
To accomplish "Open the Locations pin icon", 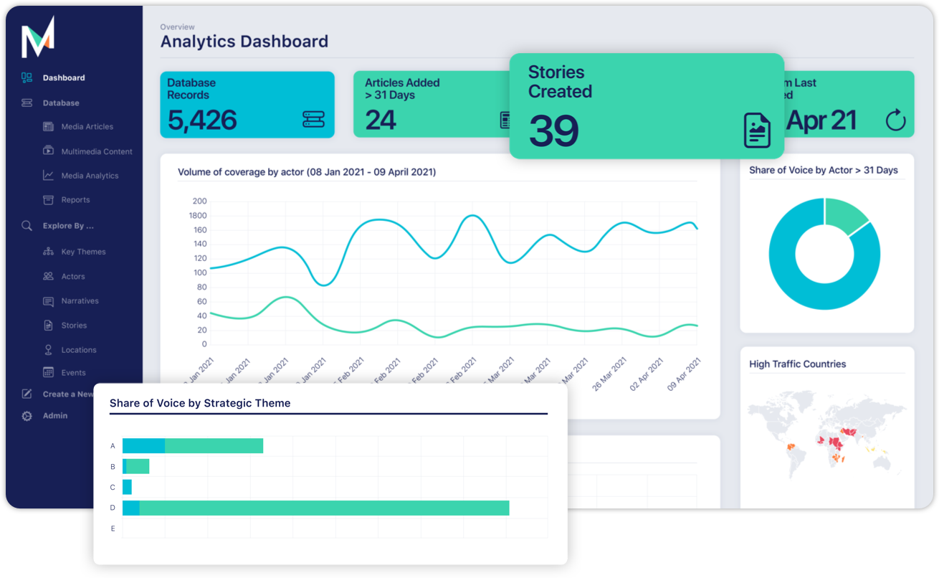I will click(x=47, y=349).
